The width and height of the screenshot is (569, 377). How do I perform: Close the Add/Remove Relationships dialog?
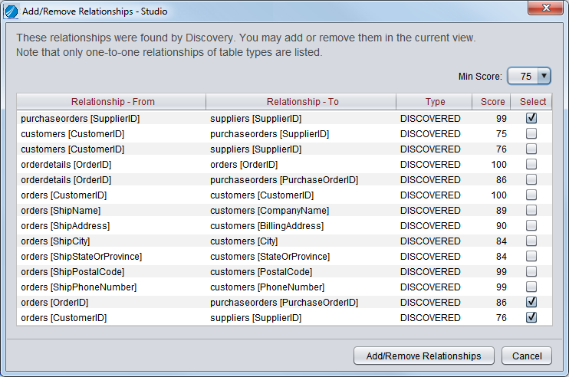545,9
